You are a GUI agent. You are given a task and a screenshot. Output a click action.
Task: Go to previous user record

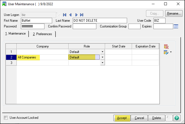[71, 15]
